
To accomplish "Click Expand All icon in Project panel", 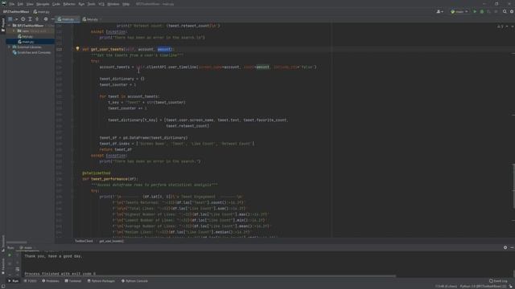I will click(x=31, y=19).
